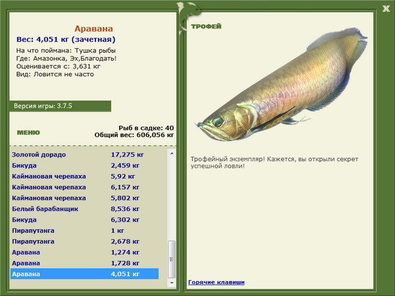Screen dimensions: 395x296
Task: Choose Каймановая черепаха 6,157 кг row
Action: coord(84,187)
